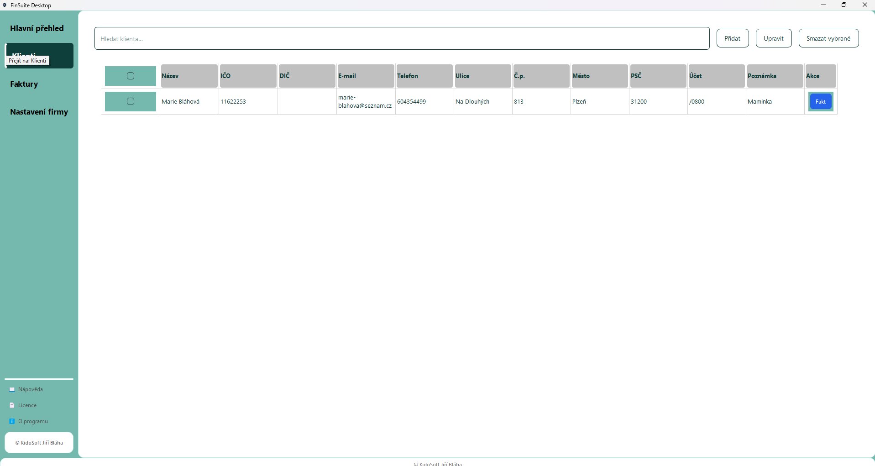Click the blue Fakt action button
The image size is (875, 466).
tap(820, 101)
